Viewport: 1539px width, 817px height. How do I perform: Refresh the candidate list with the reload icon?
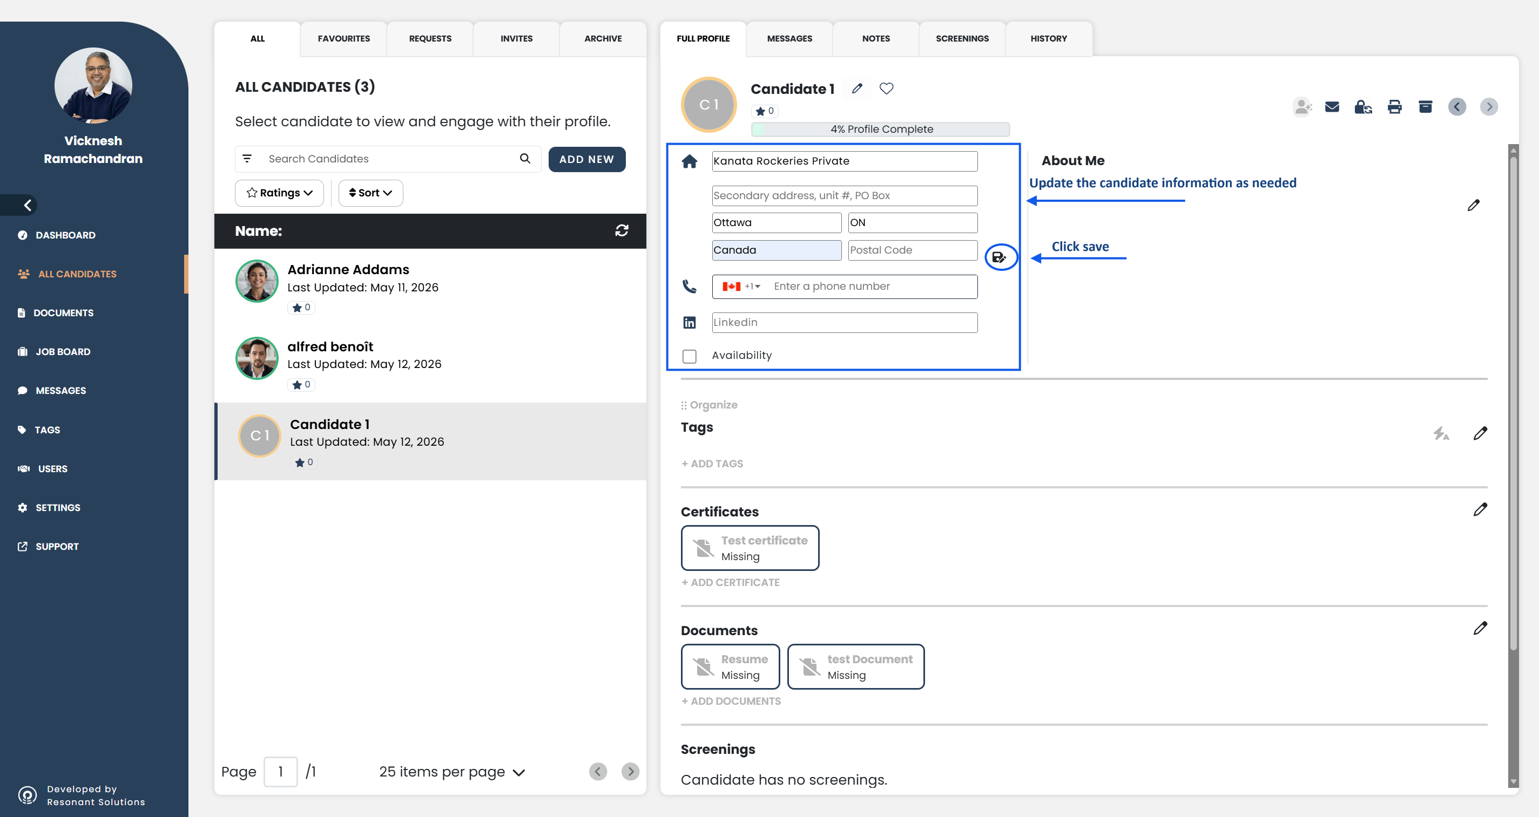pyautogui.click(x=622, y=230)
